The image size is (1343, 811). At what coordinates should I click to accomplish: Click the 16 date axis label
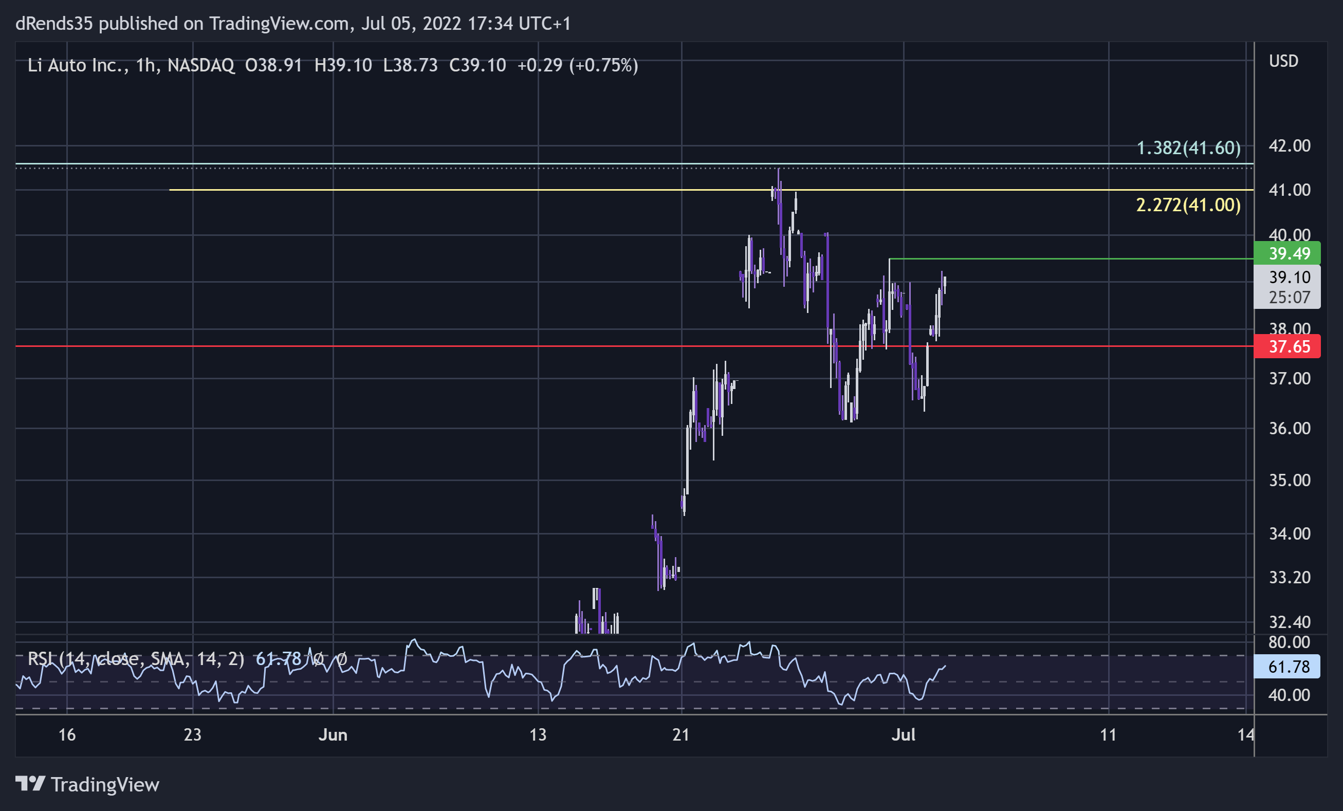point(67,735)
